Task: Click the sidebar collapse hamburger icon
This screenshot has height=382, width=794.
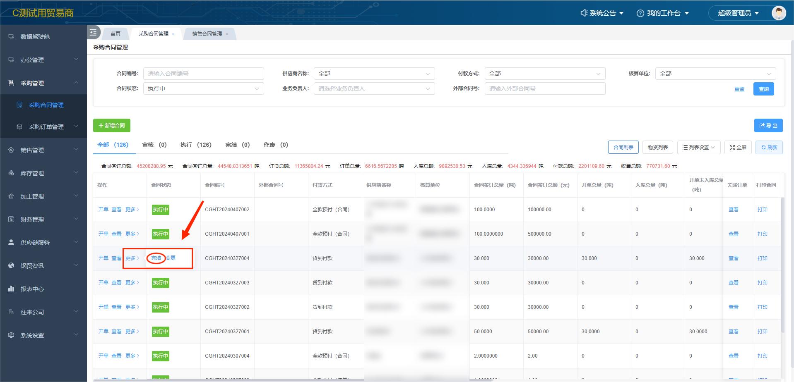Action: [x=93, y=32]
